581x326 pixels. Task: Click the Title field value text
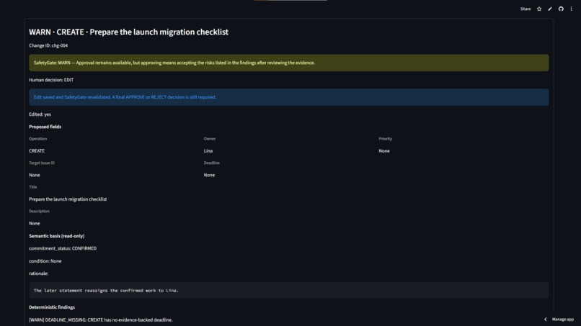coord(68,199)
